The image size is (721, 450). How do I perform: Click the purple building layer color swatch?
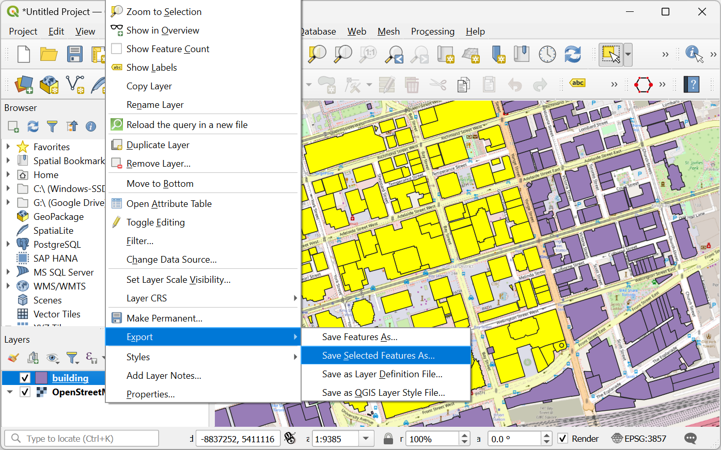[41, 378]
